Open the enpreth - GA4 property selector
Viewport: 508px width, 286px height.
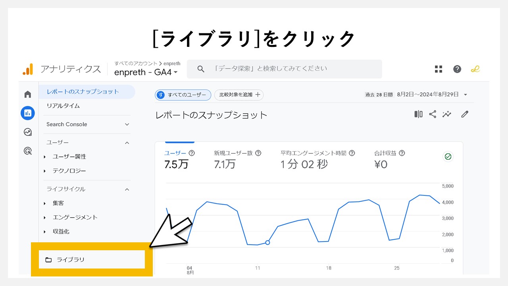tap(145, 72)
